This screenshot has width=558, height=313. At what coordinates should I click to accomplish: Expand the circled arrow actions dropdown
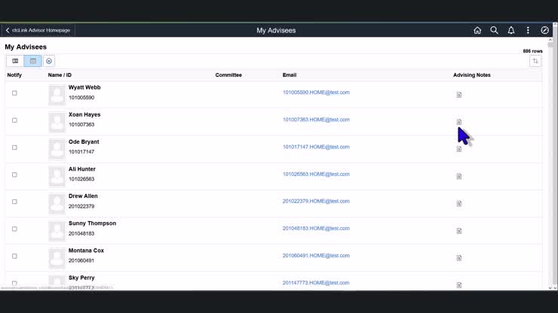click(x=49, y=61)
